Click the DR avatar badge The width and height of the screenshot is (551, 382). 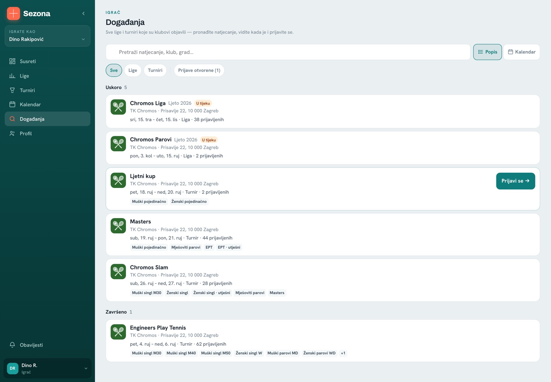click(x=13, y=369)
